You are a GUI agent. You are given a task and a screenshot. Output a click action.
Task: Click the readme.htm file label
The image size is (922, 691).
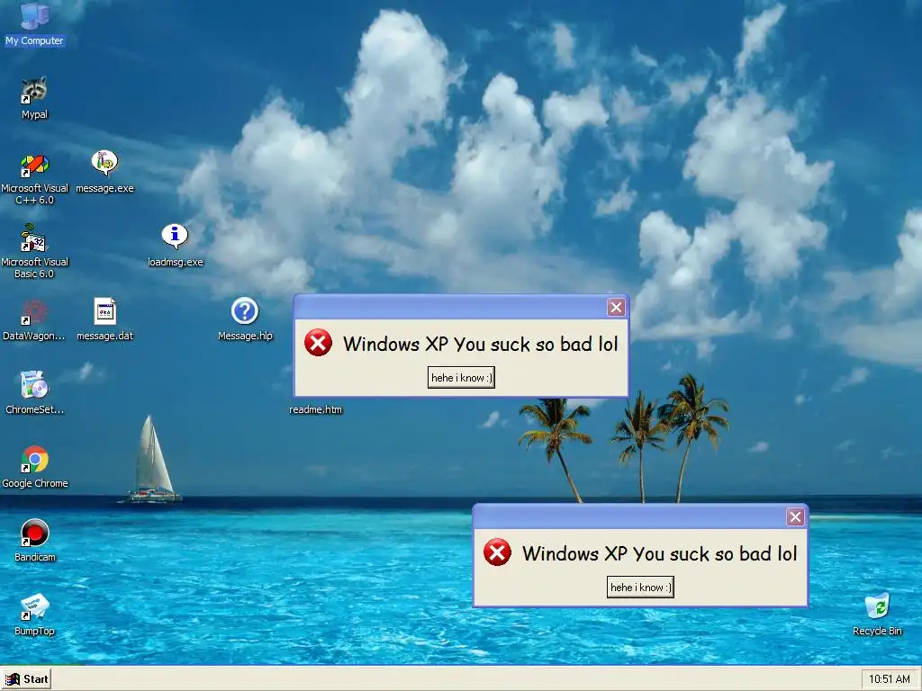315,409
